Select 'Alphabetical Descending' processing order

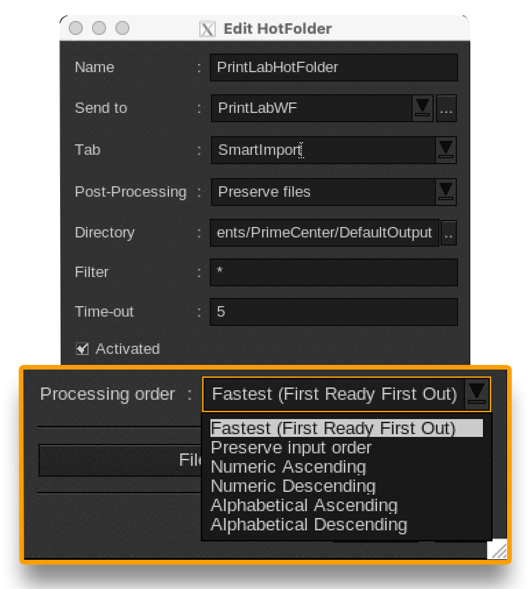[308, 524]
